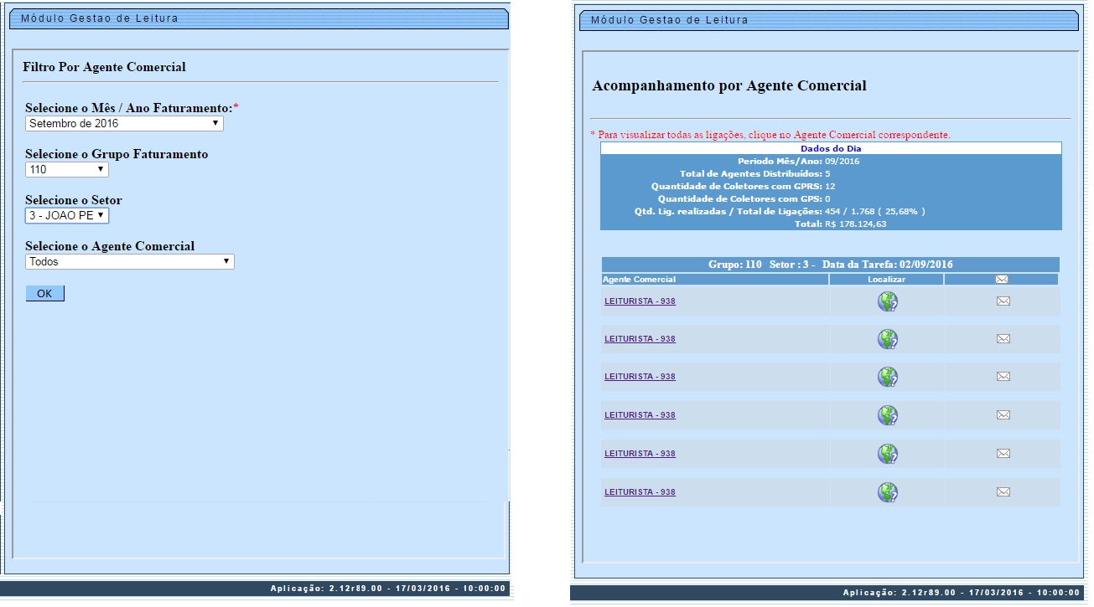Click the globe icon on the last agent row
Screen dimensions: 1094x607
click(x=888, y=491)
